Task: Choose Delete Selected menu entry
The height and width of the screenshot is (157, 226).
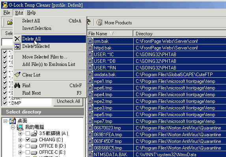Action: (50, 46)
